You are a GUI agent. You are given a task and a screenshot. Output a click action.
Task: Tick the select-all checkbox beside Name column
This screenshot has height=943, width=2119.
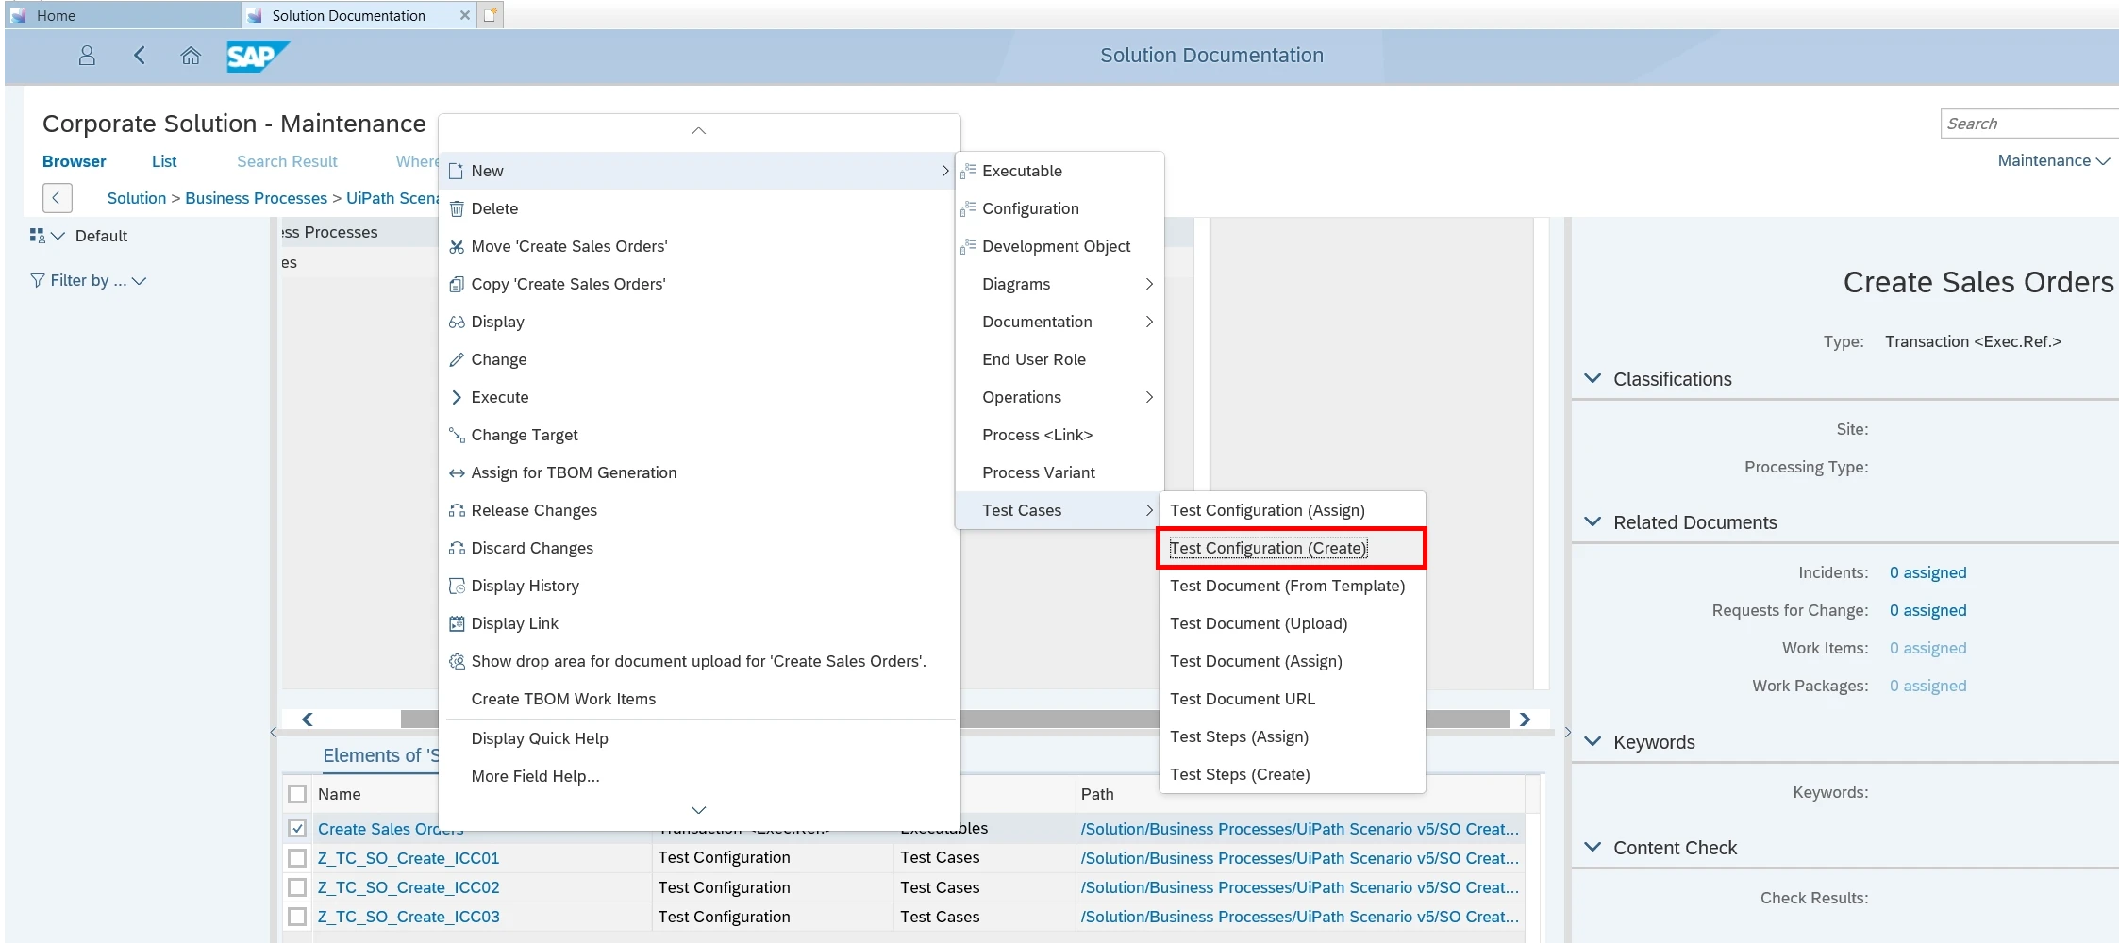(x=297, y=793)
